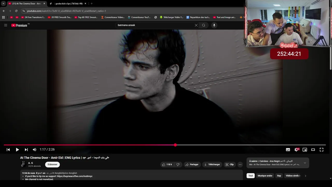
Task: Select the Vidéos similaires filter chip
Action: (293, 176)
